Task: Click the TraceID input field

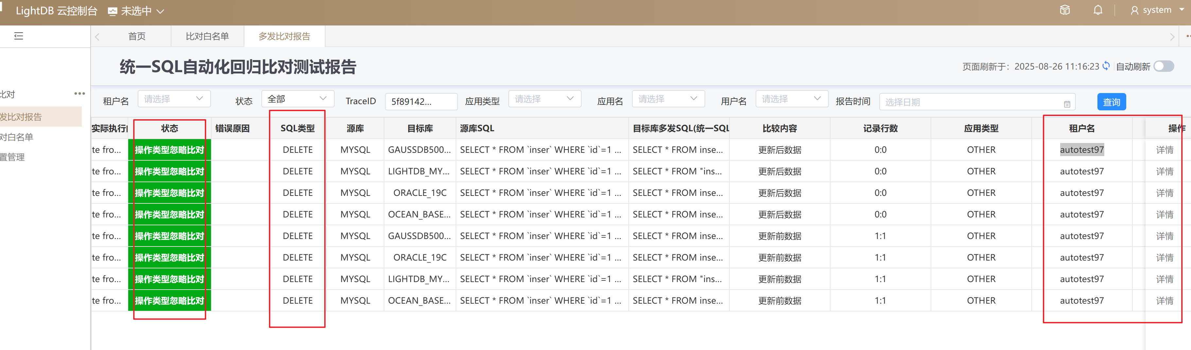Action: click(421, 102)
